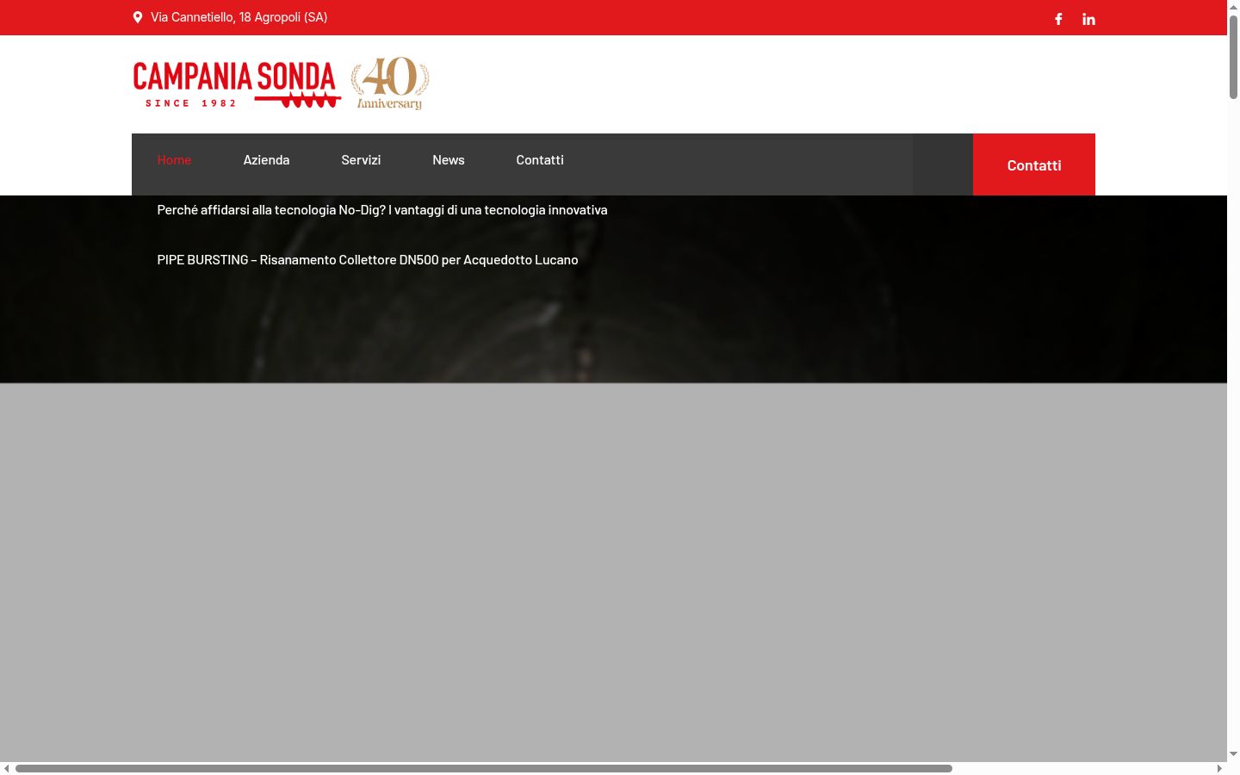Open the News menu item
This screenshot has height=775, width=1240.
pos(449,160)
